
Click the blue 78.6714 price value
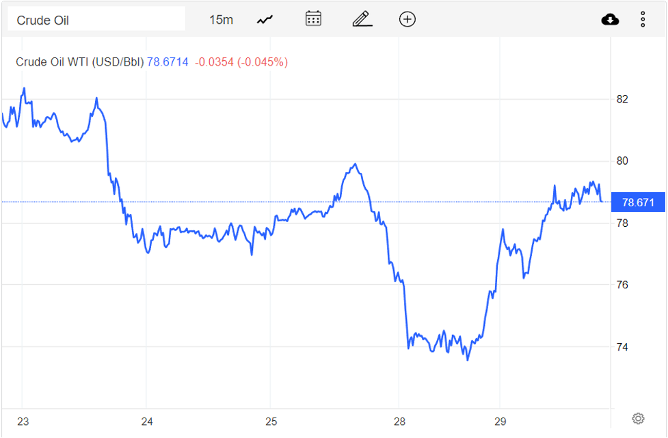[x=167, y=61]
